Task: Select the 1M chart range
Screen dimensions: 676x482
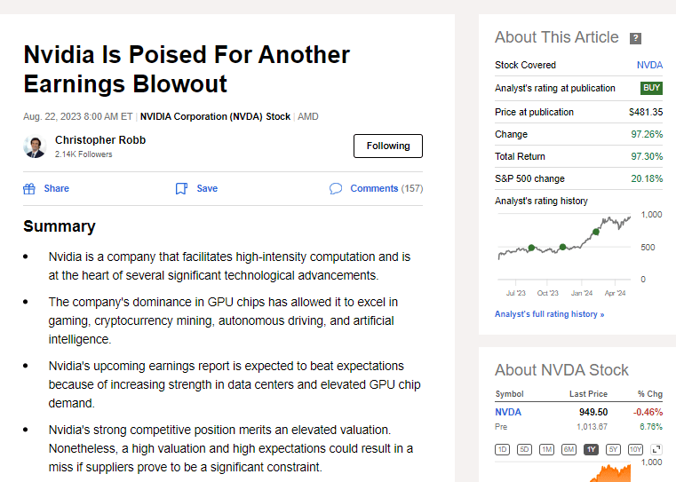Action: click(x=546, y=449)
